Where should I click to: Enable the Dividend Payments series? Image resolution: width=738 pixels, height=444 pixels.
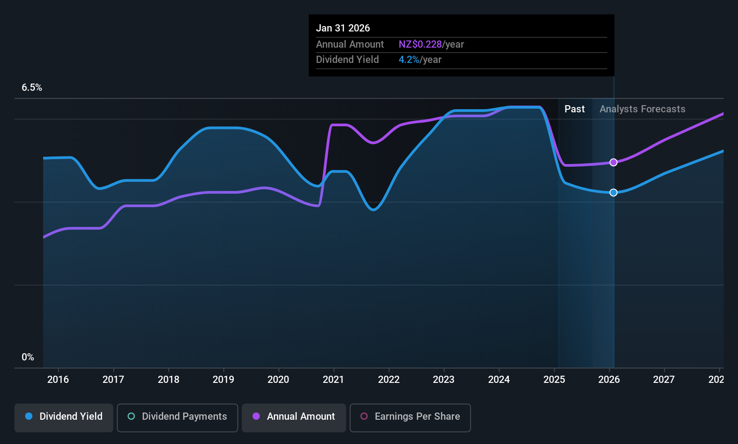point(177,417)
